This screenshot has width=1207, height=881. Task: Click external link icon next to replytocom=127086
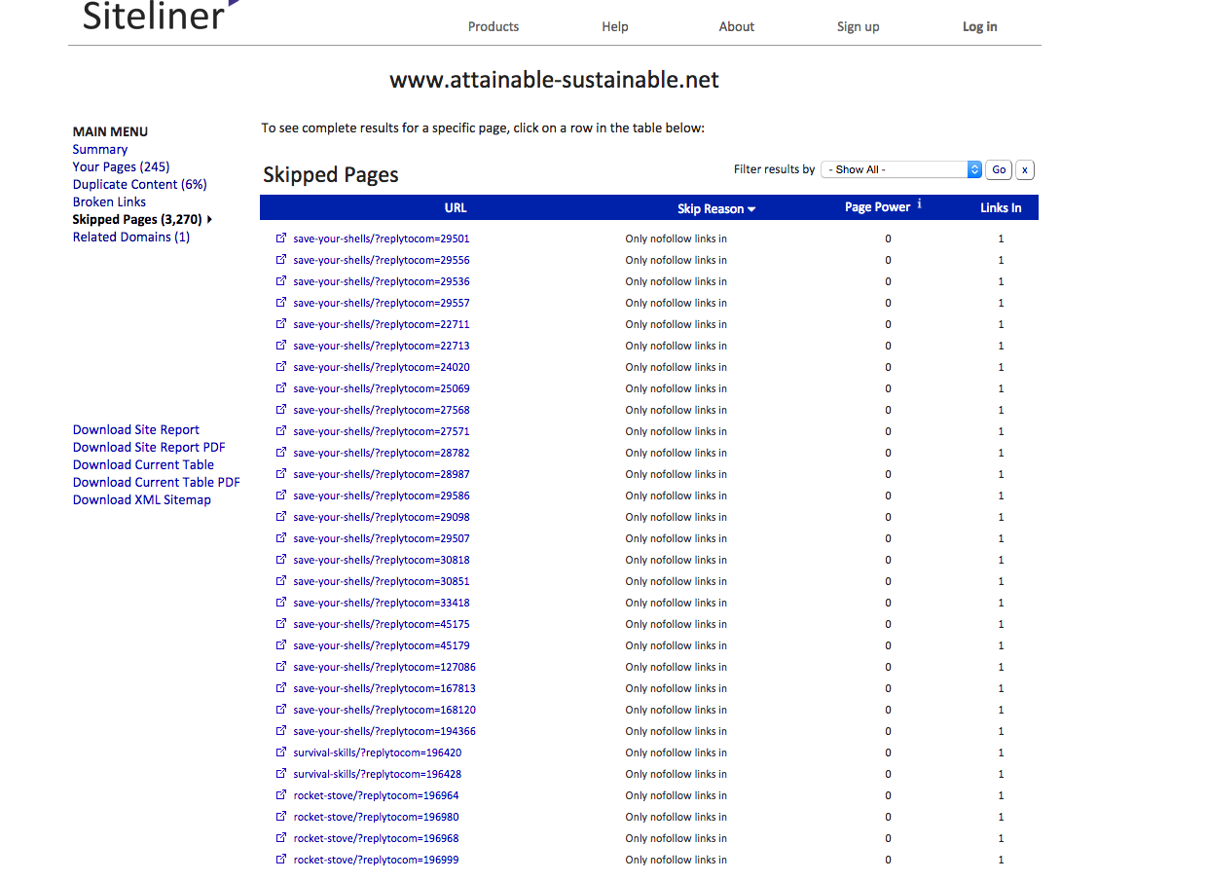tap(281, 667)
